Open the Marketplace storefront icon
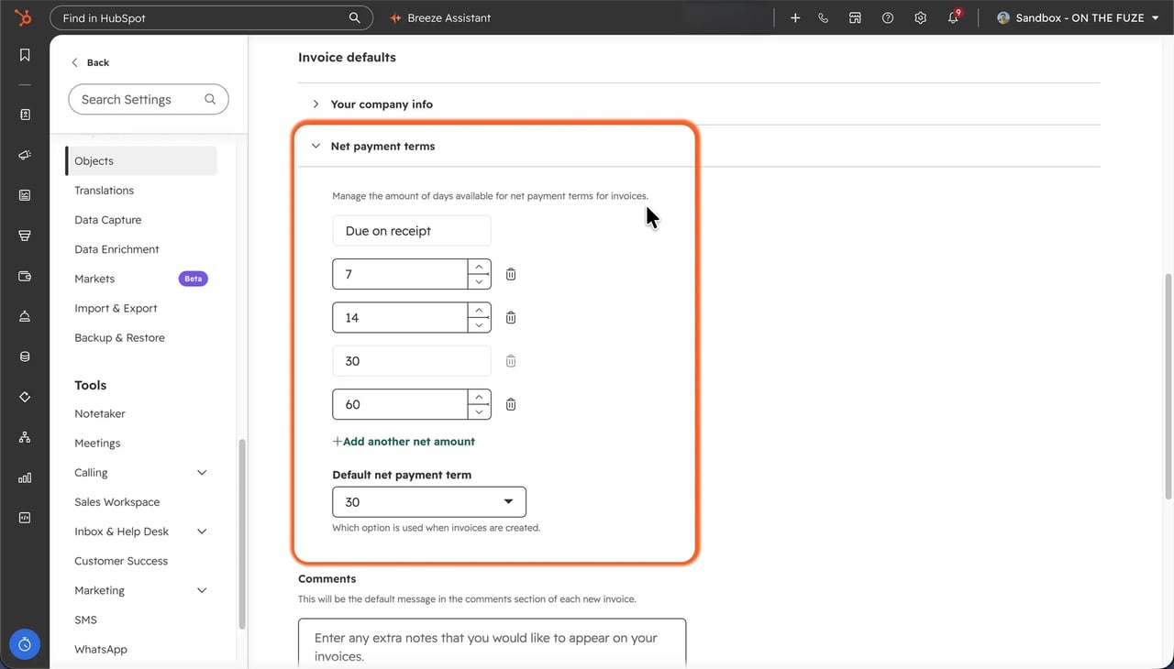The width and height of the screenshot is (1174, 669). tap(855, 17)
